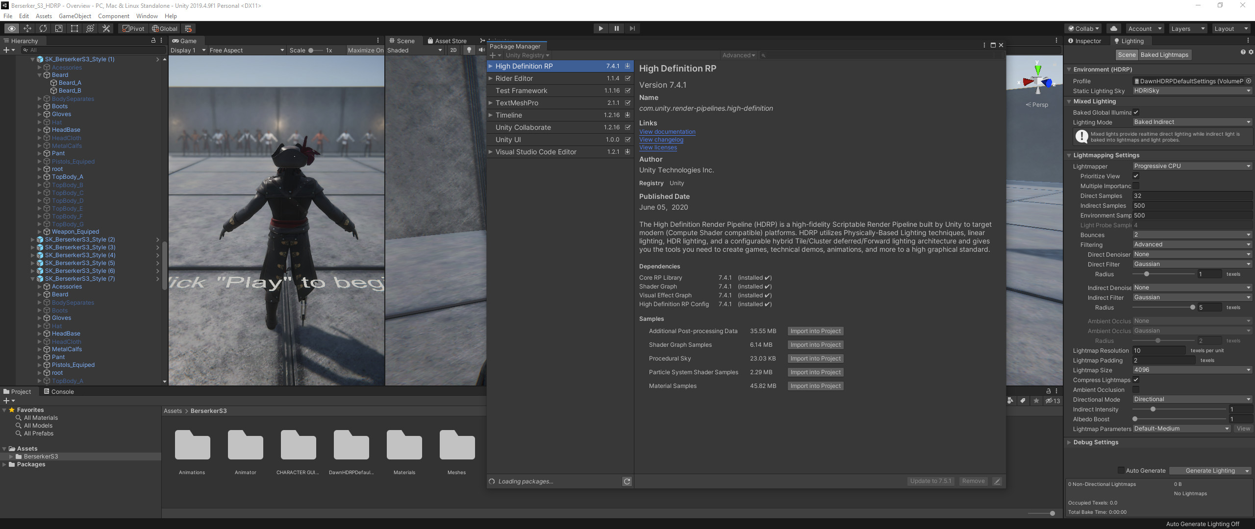Toggle Prioritize View checkbox
This screenshot has height=529, width=1255.
pyautogui.click(x=1136, y=176)
